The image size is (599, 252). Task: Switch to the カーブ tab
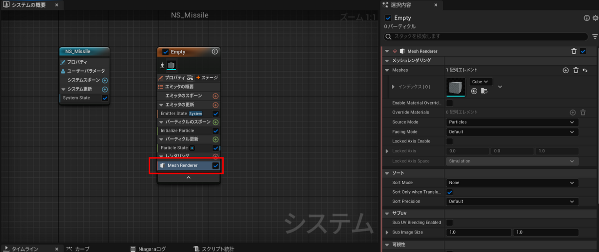coord(78,249)
